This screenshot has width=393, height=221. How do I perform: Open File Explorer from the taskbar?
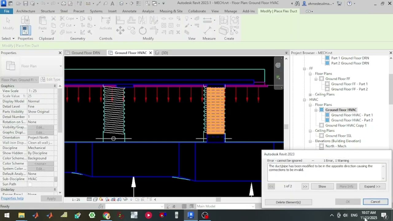[x=21, y=215]
